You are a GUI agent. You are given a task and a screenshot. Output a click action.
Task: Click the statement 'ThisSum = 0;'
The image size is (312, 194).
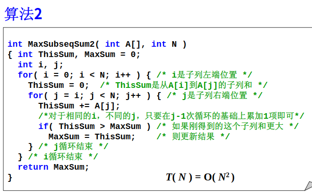point(58,86)
